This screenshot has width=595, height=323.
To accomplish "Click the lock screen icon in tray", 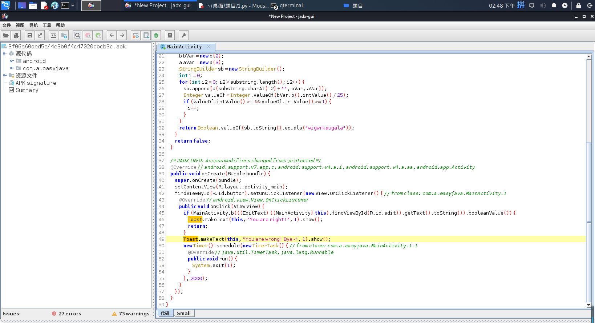I will 579,5.
